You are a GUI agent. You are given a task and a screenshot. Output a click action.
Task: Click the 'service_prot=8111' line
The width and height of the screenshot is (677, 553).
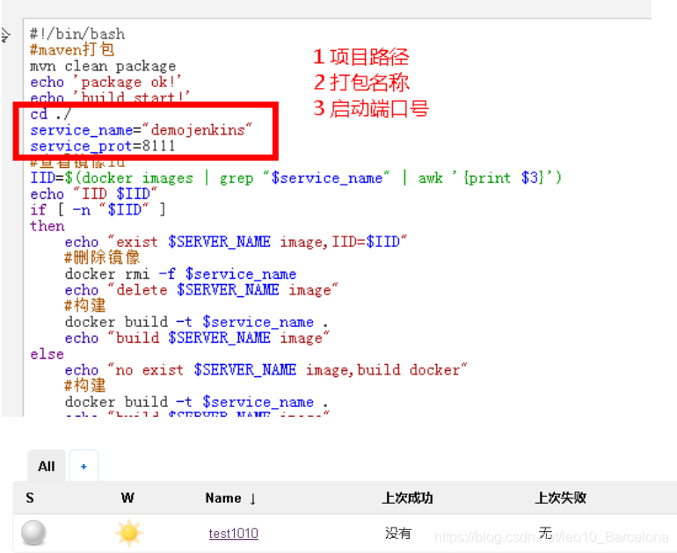(x=103, y=146)
